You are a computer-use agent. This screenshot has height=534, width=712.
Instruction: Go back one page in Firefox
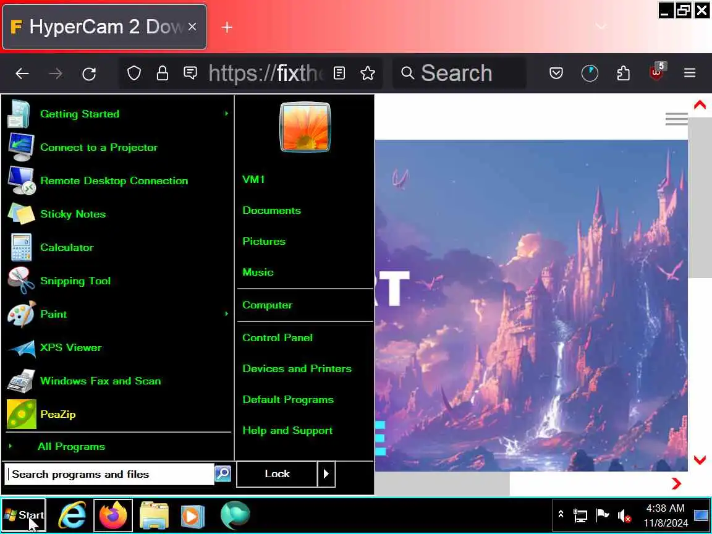[22, 73]
